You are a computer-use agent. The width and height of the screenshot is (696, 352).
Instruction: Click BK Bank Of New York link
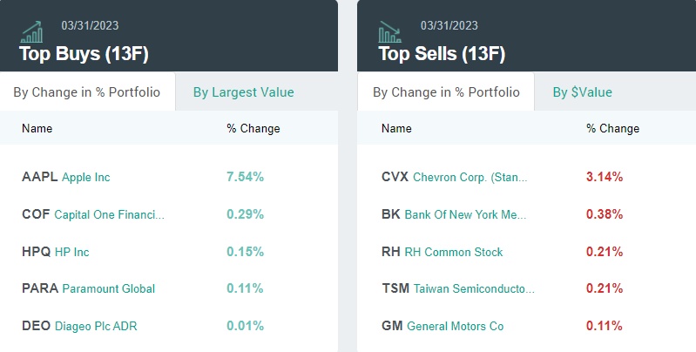pos(454,214)
